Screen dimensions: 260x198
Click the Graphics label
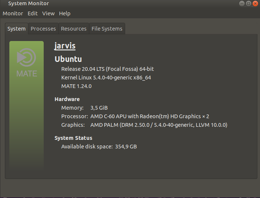click(x=73, y=125)
